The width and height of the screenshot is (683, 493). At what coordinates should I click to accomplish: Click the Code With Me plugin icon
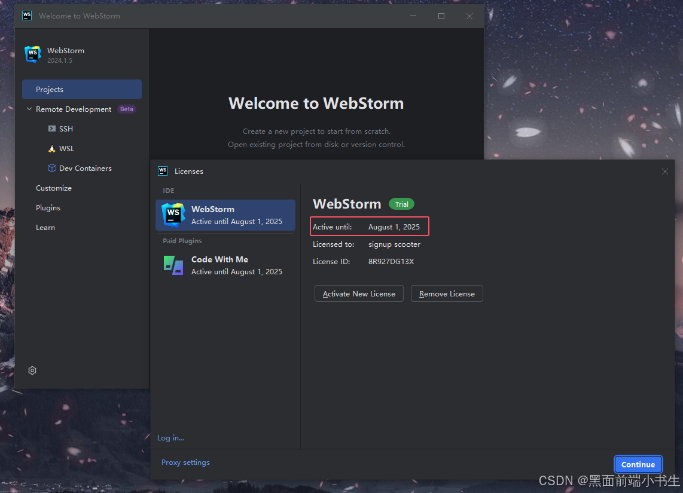[173, 265]
